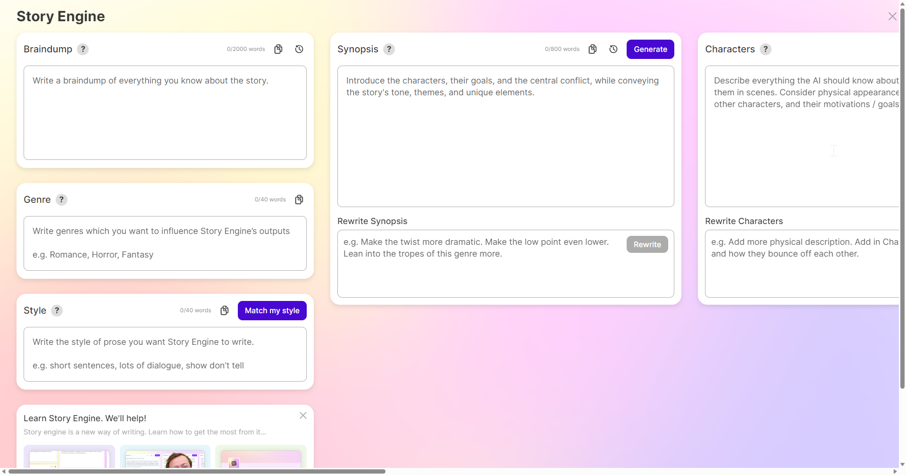The height and width of the screenshot is (475, 906).
Task: Click the Synopsis '0/800 words' counter
Action: pyautogui.click(x=562, y=49)
